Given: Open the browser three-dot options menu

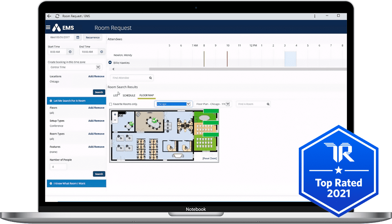Looking at the screenshot, I should (x=315, y=16).
